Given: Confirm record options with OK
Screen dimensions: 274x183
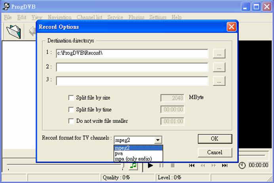Looking at the screenshot, I should [x=215, y=139].
